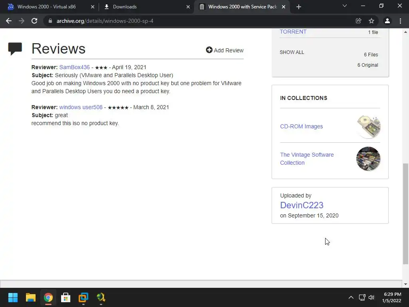Open the Chrome profile menu
Image resolution: width=409 pixels, height=307 pixels.
[x=387, y=21]
